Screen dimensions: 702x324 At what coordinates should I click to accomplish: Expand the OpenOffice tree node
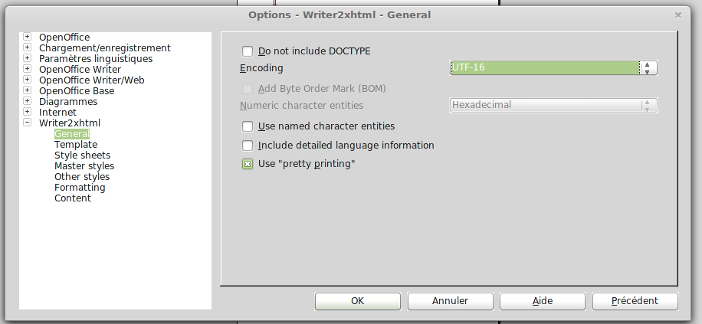point(28,36)
